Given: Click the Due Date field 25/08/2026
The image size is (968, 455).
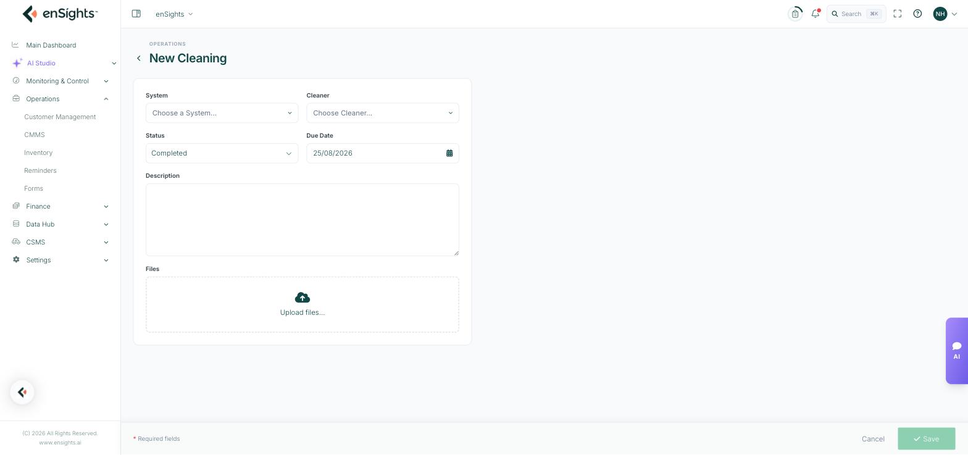Looking at the screenshot, I should pos(383,153).
